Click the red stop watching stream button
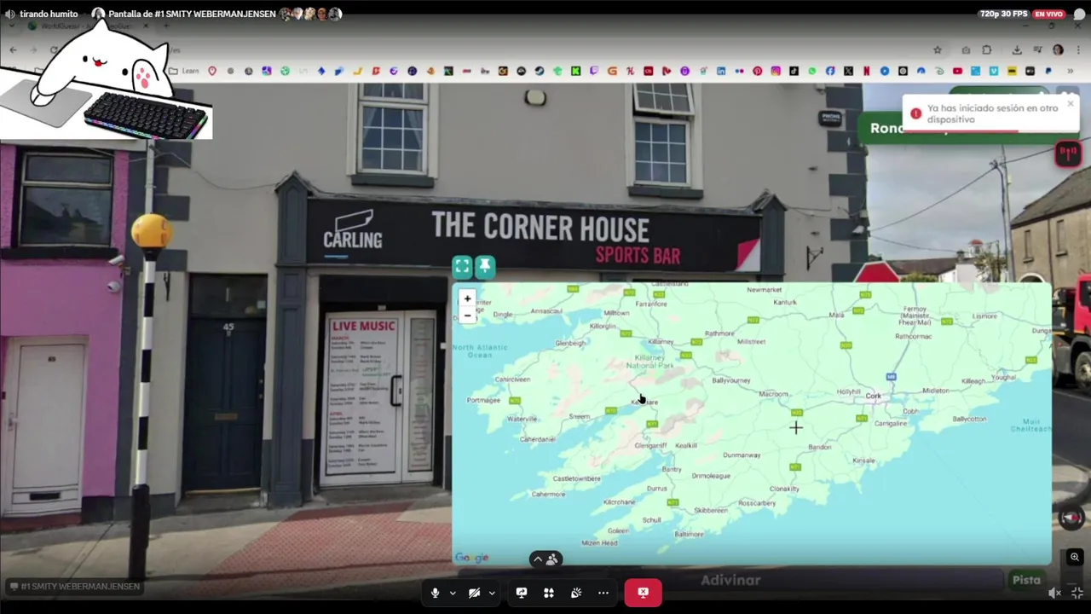Viewport: 1091px width, 614px height. [643, 593]
